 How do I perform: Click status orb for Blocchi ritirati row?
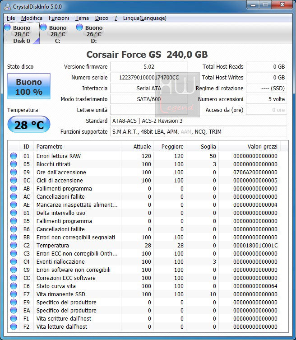tap(14, 164)
